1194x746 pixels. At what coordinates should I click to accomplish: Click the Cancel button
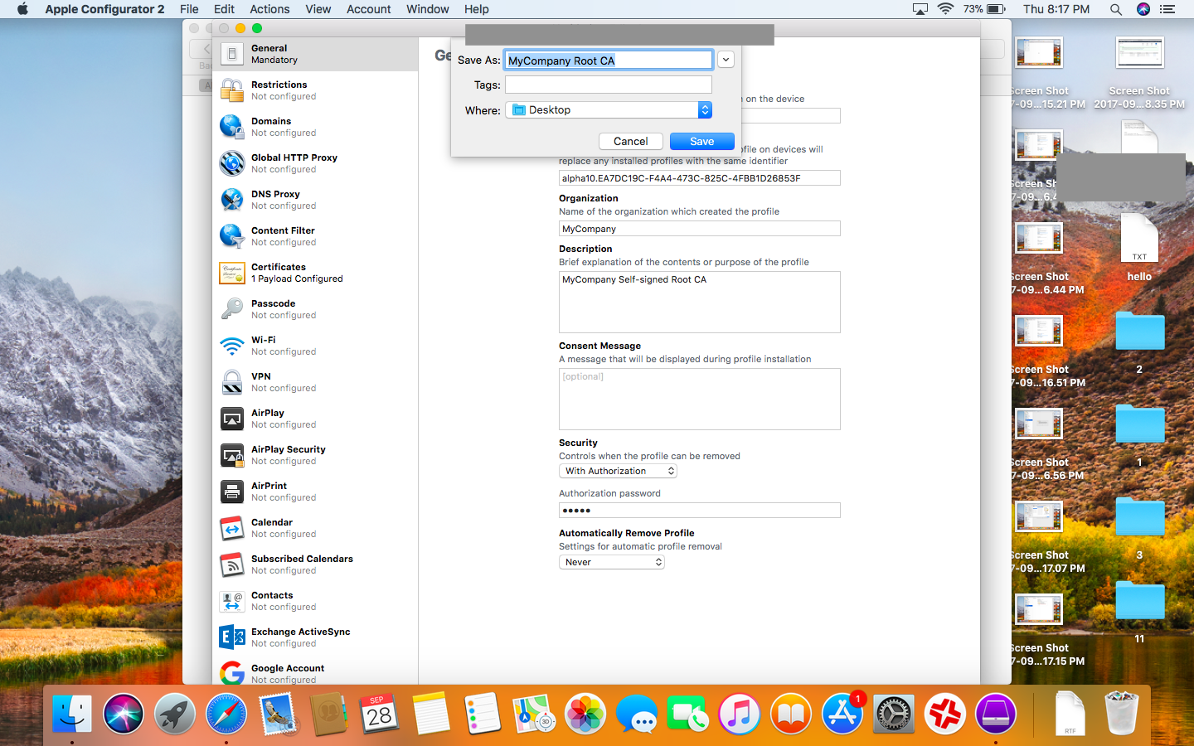631,141
